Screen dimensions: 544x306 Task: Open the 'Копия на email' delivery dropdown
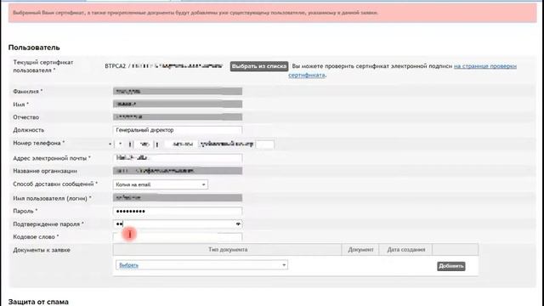click(x=161, y=184)
